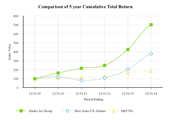This screenshot has height=120, width=171.
Task: Select Dow Jones US Airlines circle at 12/31/14
Action: pos(151,54)
